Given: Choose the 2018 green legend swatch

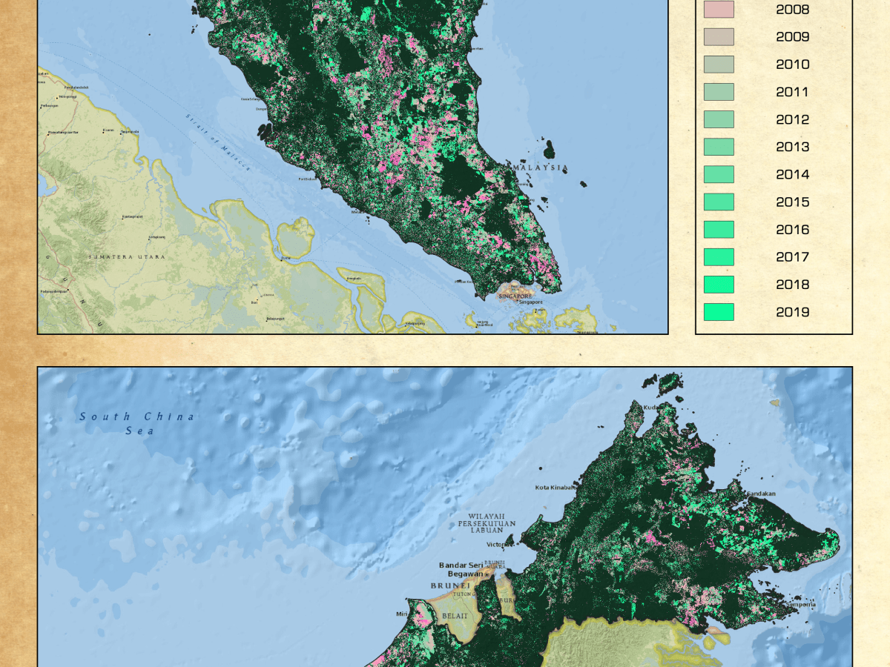Looking at the screenshot, I should pos(718,285).
